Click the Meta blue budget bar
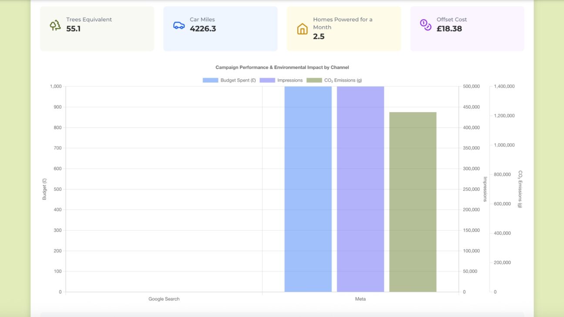Image resolution: width=564 pixels, height=317 pixels. coord(308,189)
